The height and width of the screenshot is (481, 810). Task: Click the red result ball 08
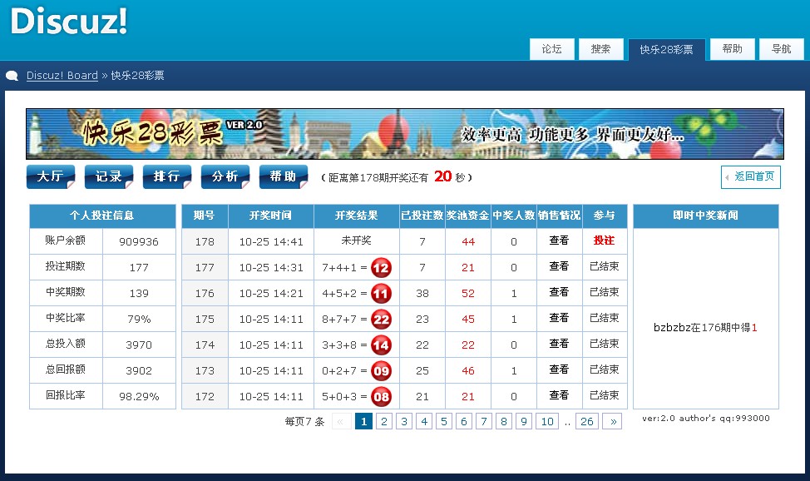coord(381,397)
